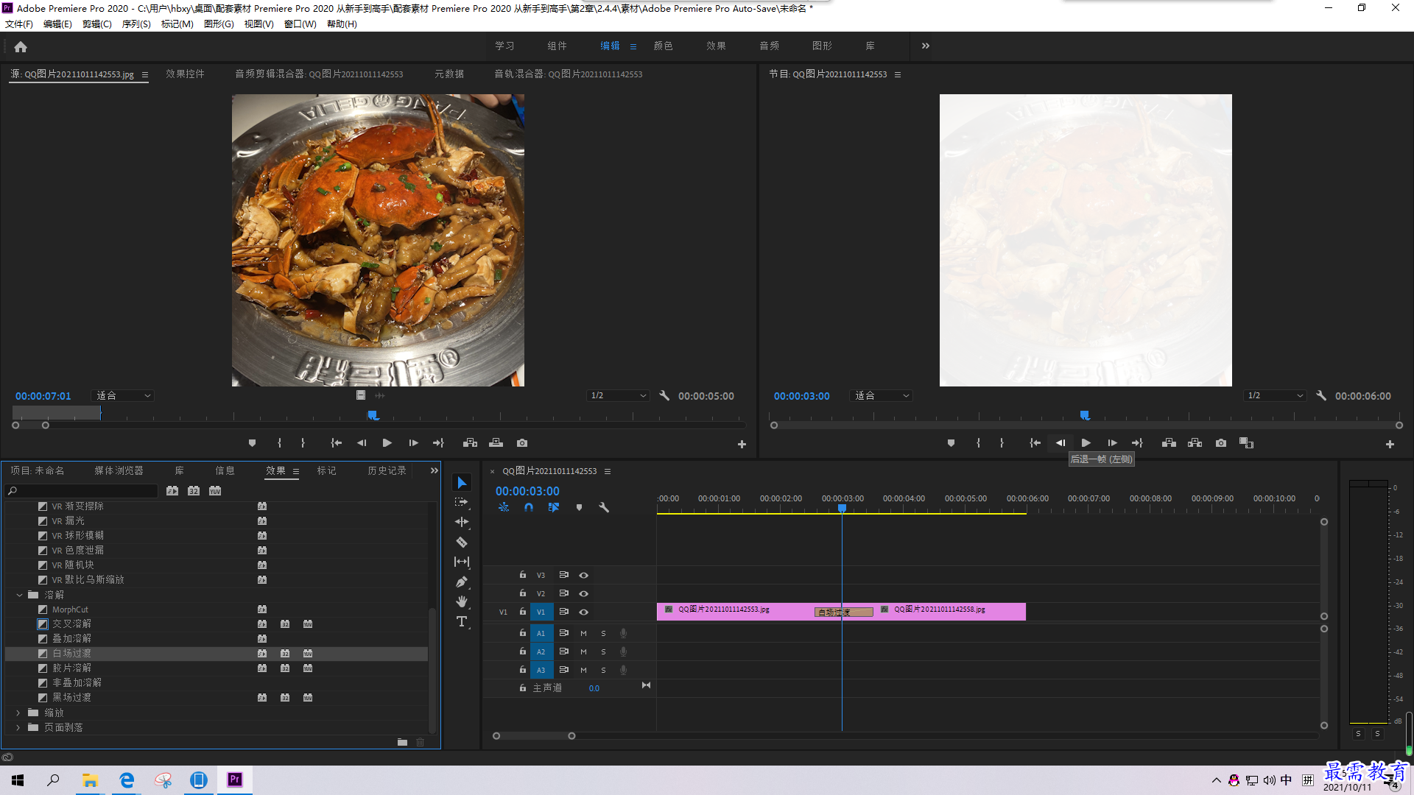Select the Pen tool
The width and height of the screenshot is (1414, 795).
tap(462, 582)
